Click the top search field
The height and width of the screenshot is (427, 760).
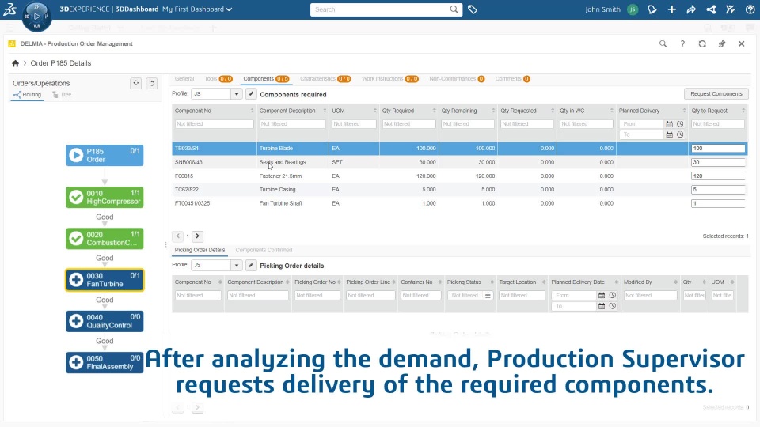(x=381, y=9)
